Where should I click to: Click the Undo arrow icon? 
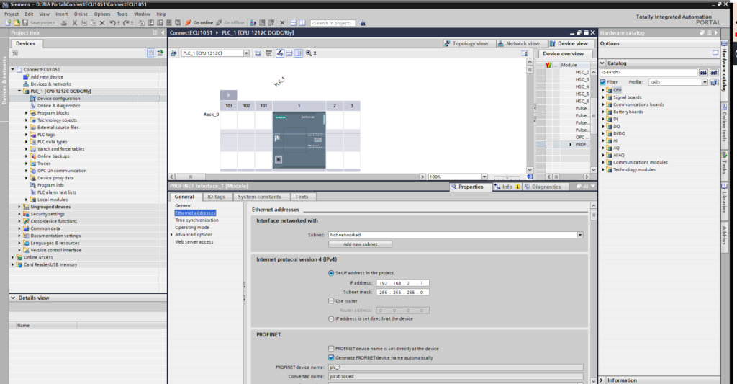113,22
